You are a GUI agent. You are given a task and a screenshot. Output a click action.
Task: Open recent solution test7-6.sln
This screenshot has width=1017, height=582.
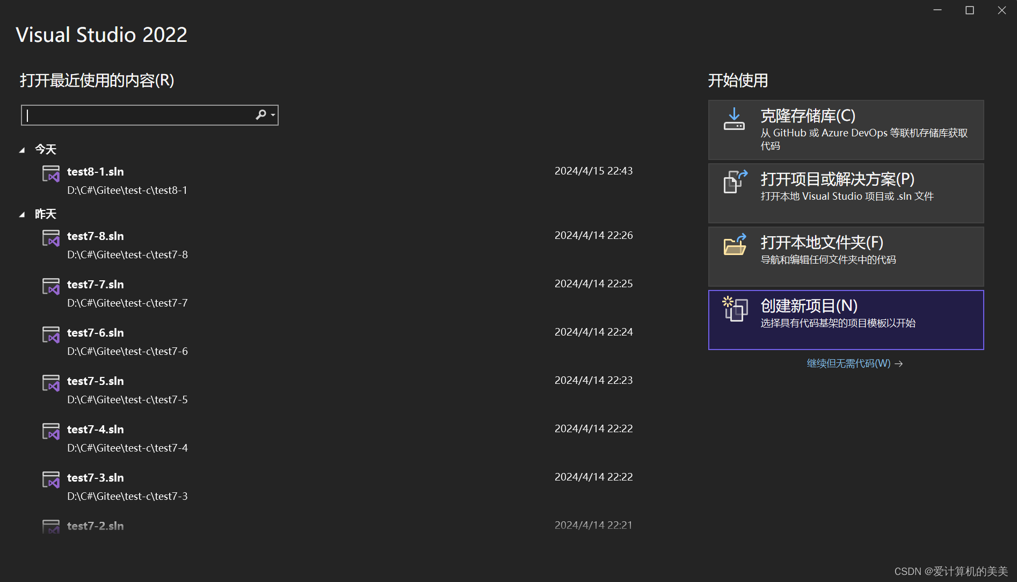coord(95,333)
